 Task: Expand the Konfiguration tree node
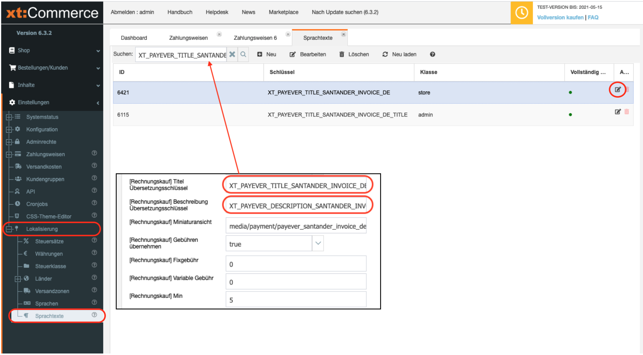click(x=9, y=130)
